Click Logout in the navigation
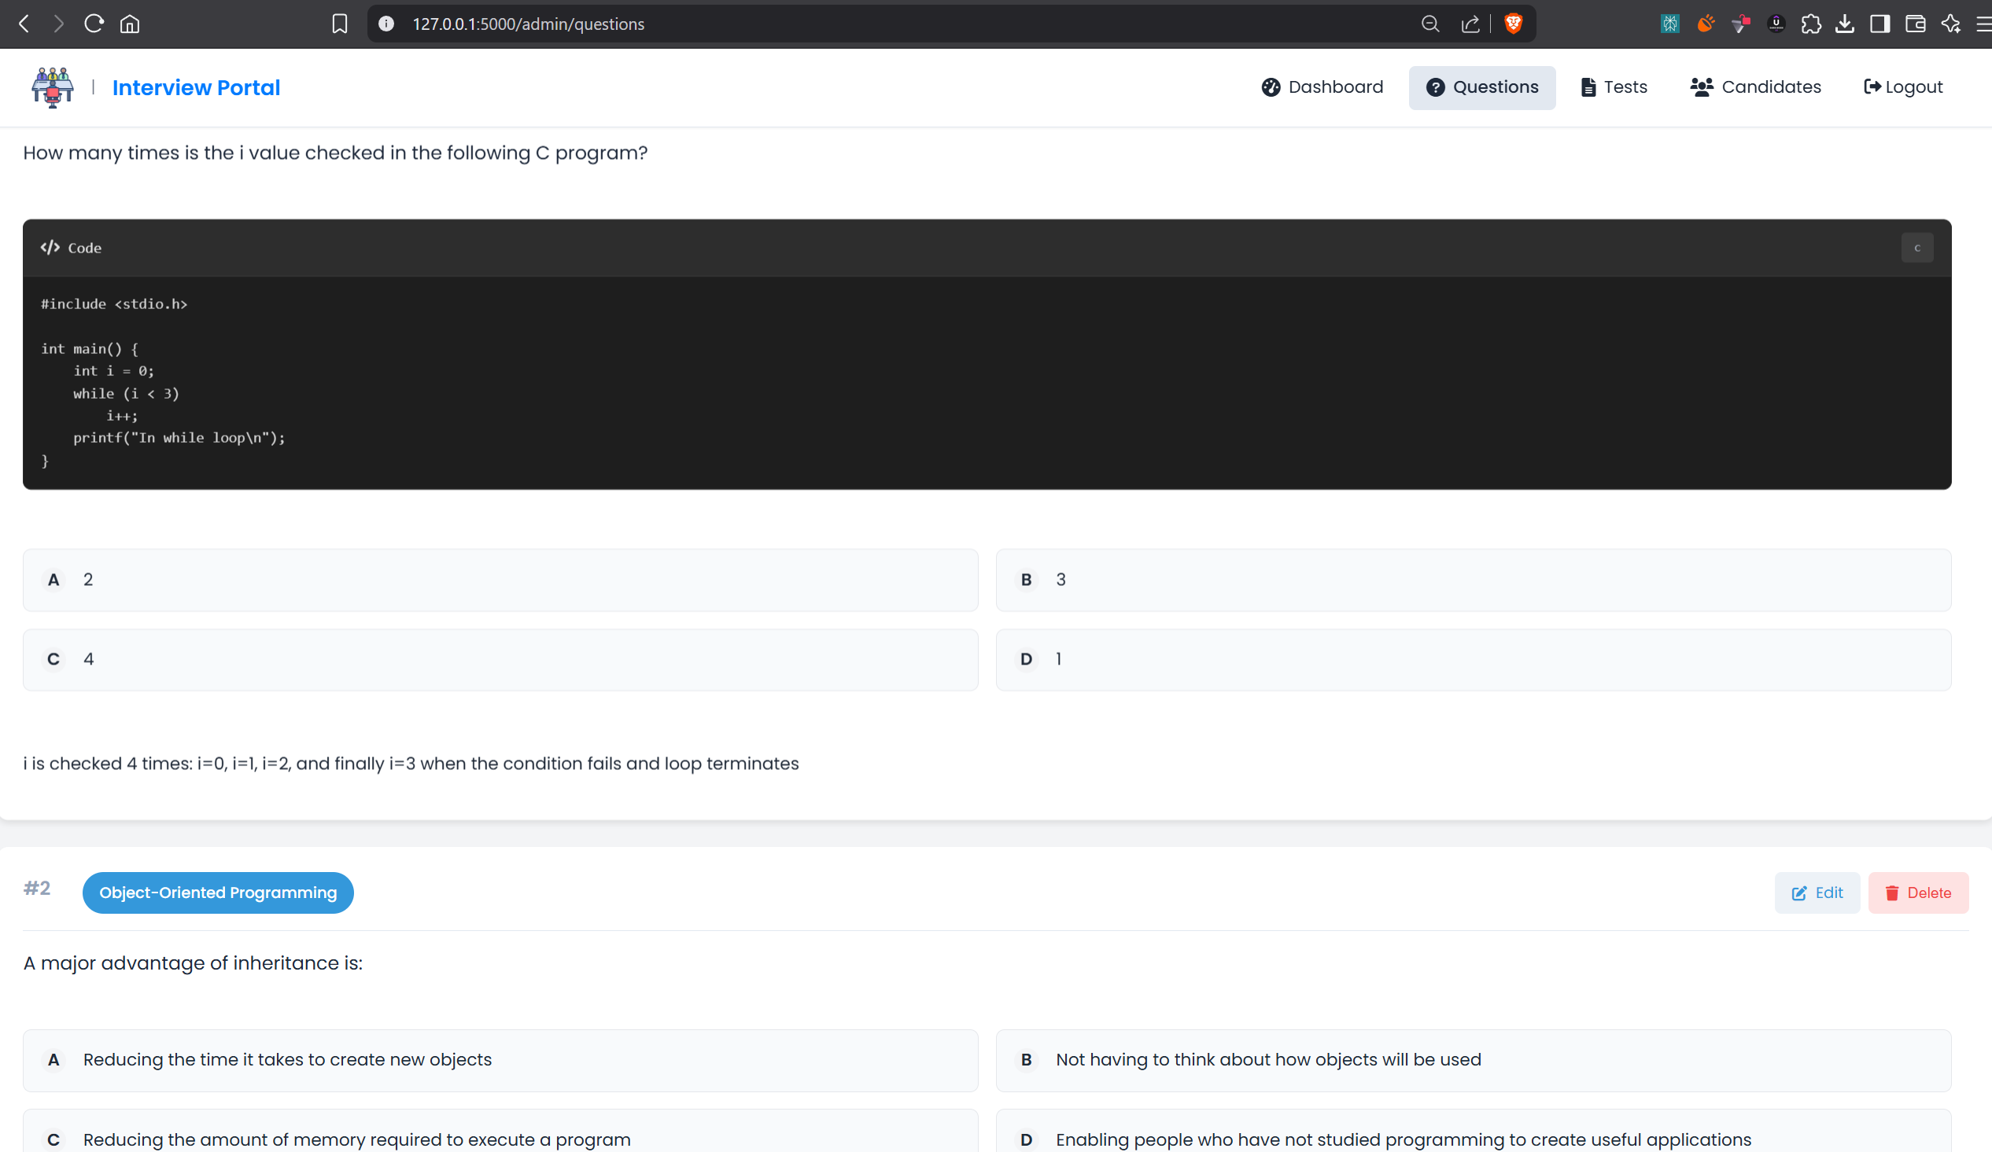 pyautogui.click(x=1903, y=87)
